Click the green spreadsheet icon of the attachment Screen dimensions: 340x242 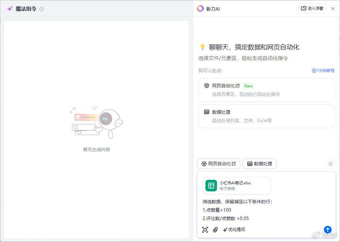click(x=211, y=186)
